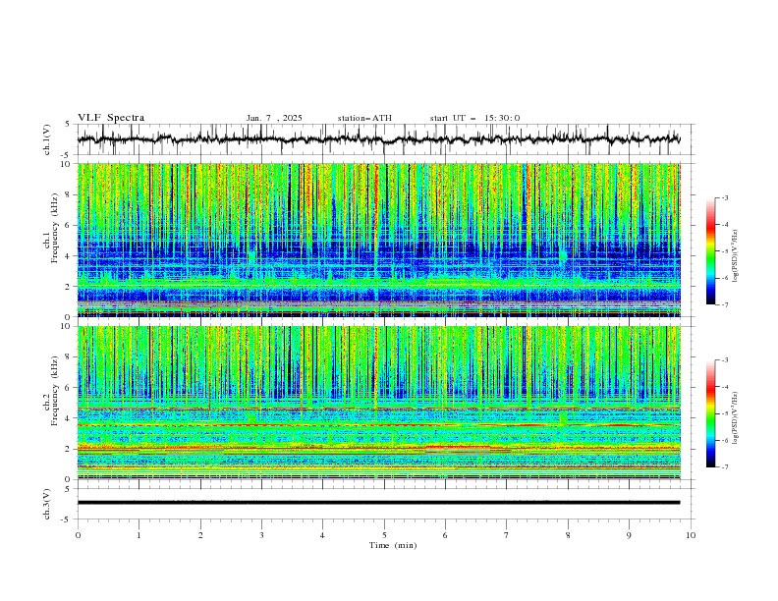Click time axis tick label "6"
Viewport: 778px width, 601px height.
coord(445,535)
